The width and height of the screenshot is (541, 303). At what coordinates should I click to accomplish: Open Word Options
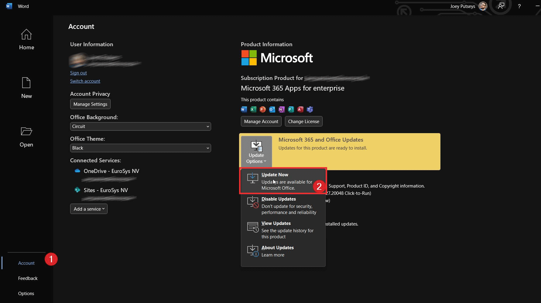(26, 294)
